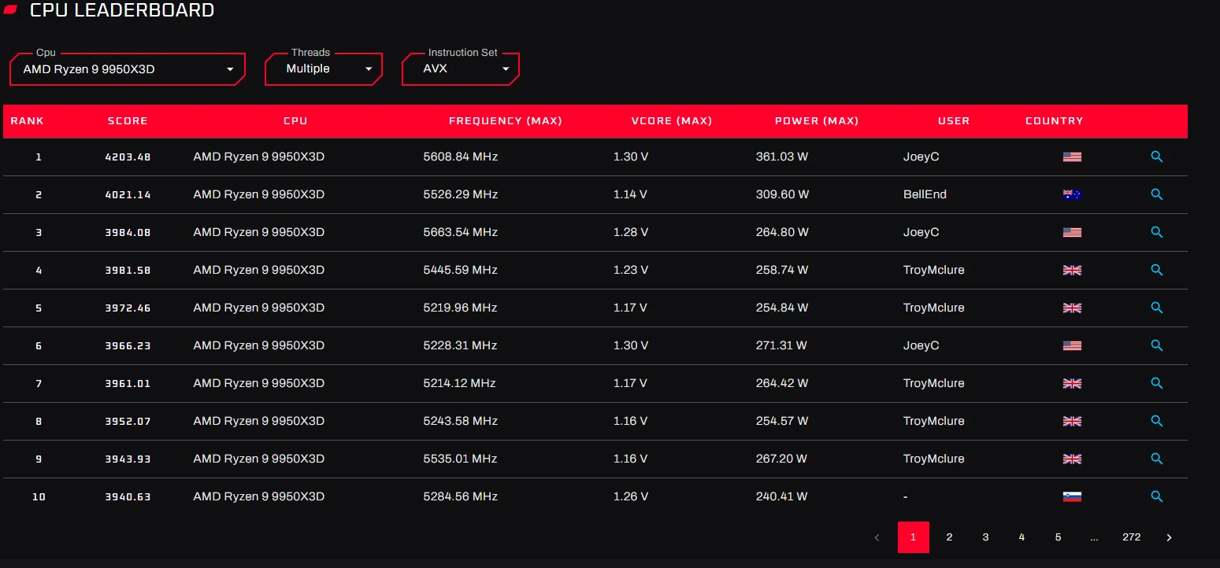The width and height of the screenshot is (1220, 568).
Task: View details for score 3984.08 via magnifier
Action: tap(1156, 232)
